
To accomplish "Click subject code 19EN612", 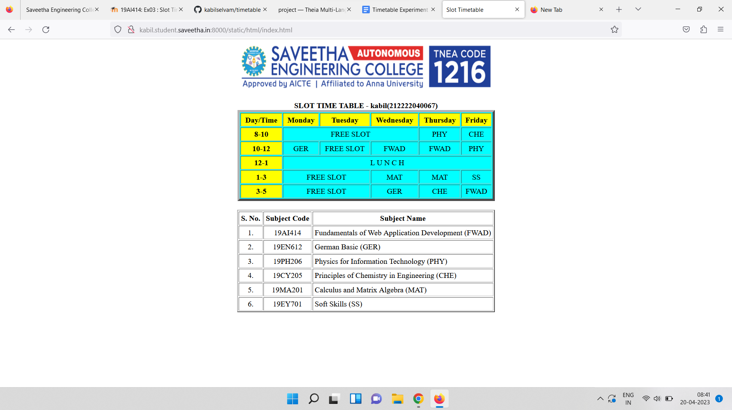I will pyautogui.click(x=287, y=247).
